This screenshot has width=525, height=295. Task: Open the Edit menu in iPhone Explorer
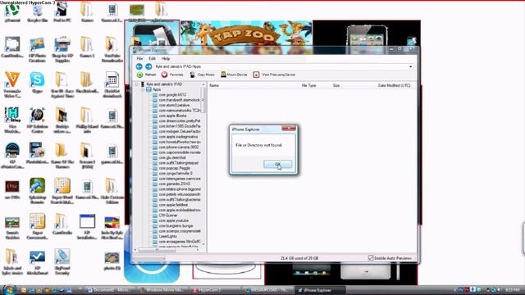[152, 58]
